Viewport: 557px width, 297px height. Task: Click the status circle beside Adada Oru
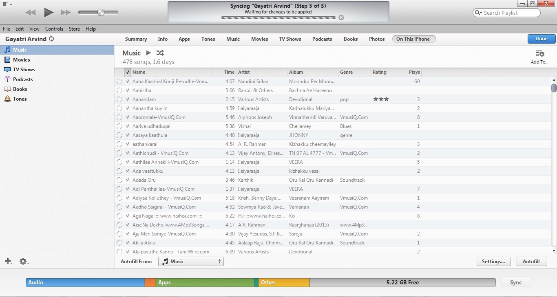pos(119,180)
